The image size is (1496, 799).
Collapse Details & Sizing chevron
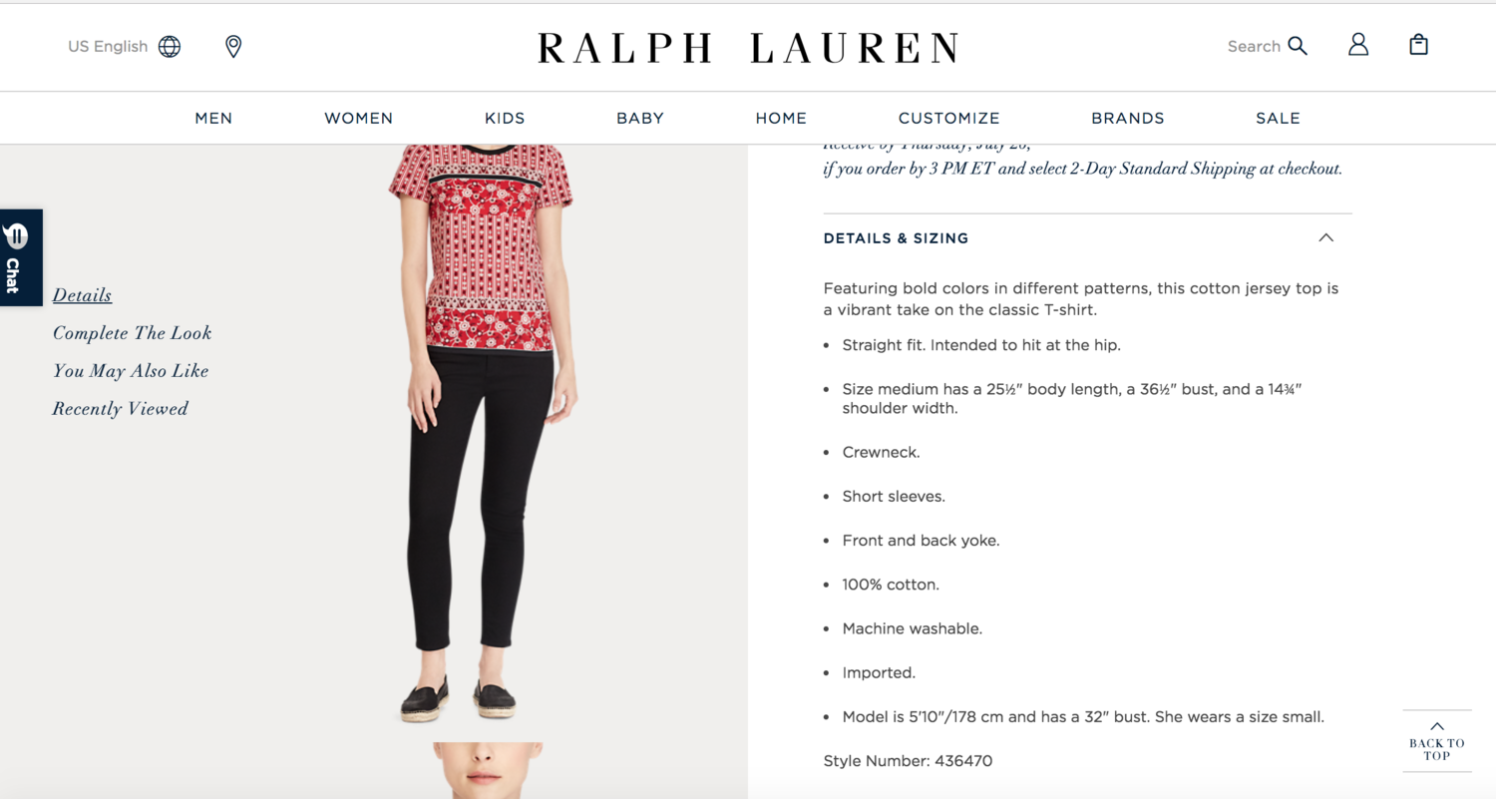click(1325, 237)
